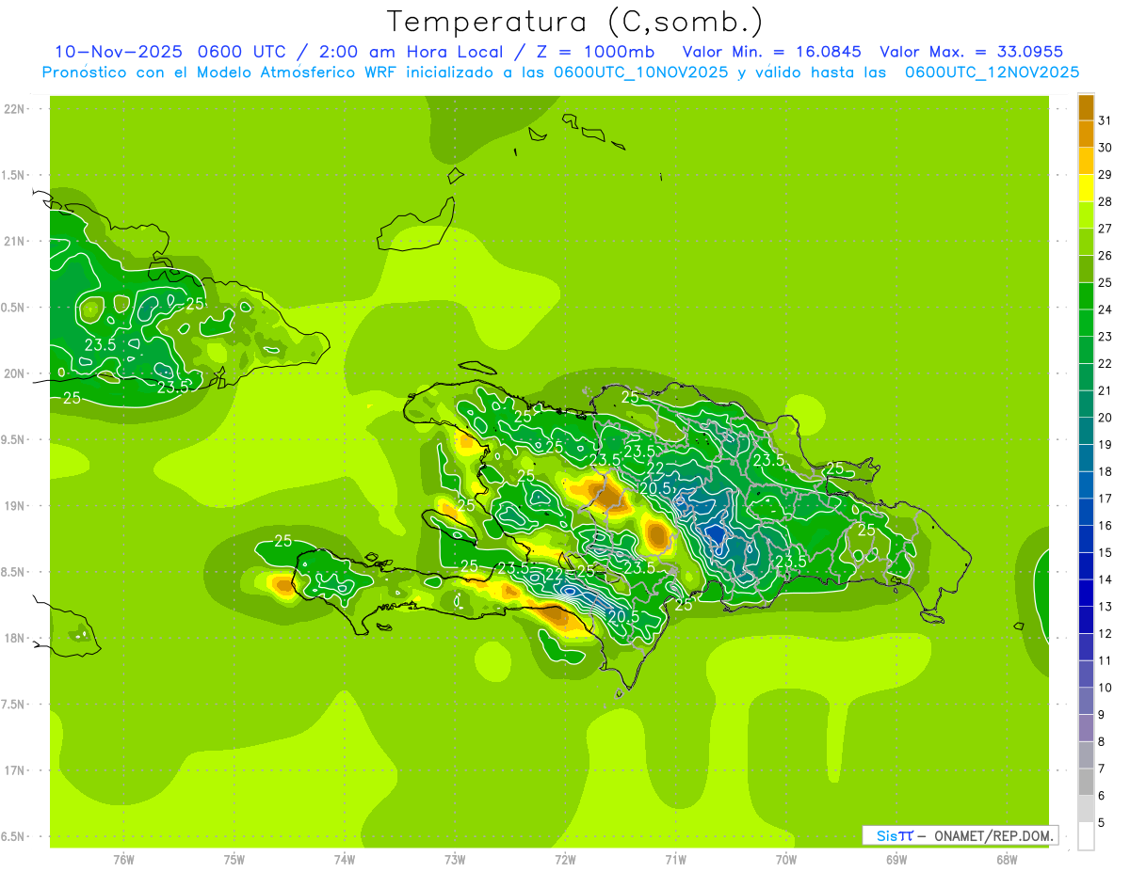Viewport: 1130px width, 872px height.
Task: Click the "9.5N" latitude axis label
Action: 13,439
